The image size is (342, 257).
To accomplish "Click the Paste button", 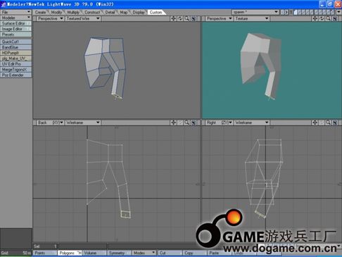I will click(220, 253).
